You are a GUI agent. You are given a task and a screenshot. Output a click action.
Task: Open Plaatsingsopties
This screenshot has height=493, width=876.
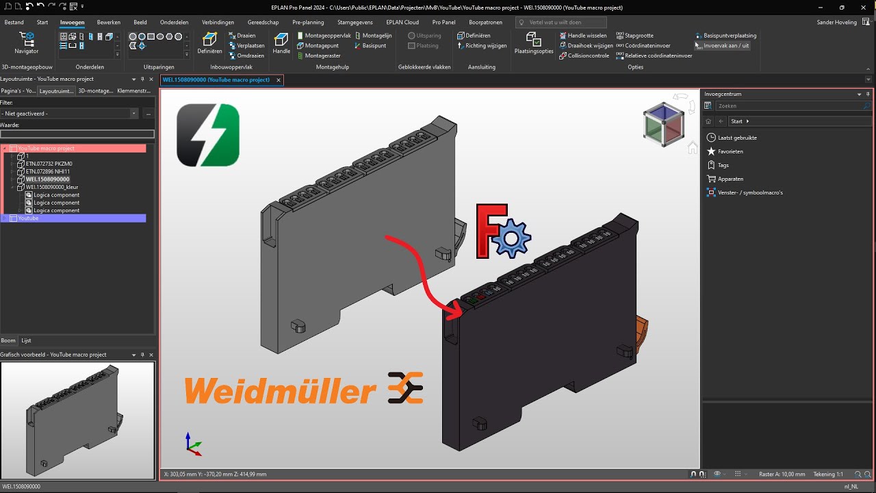pos(534,42)
